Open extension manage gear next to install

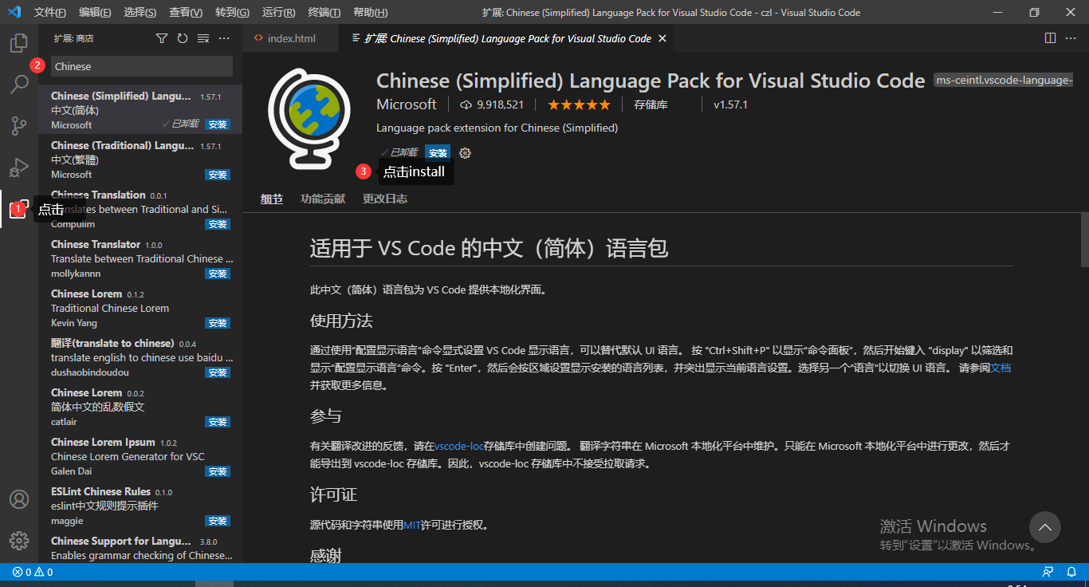tap(466, 153)
